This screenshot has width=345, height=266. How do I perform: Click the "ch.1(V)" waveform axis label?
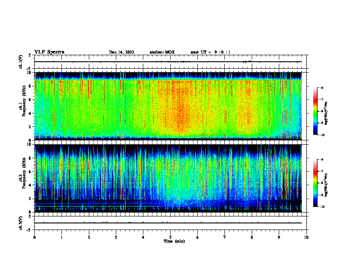pyautogui.click(x=21, y=62)
